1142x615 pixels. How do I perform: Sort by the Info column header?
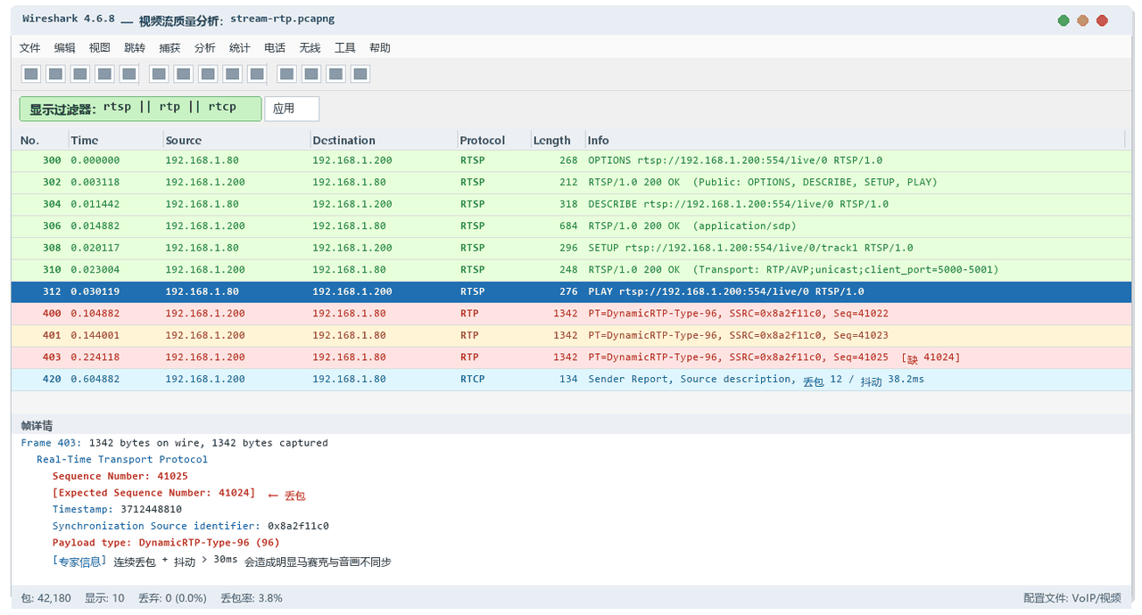point(855,140)
